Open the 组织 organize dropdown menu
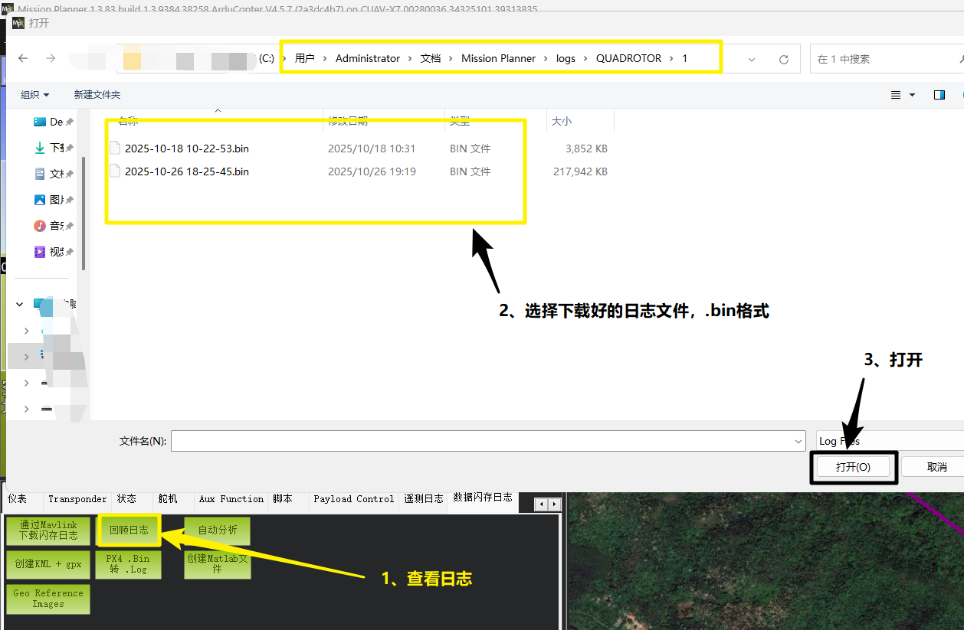Viewport: 964px width, 630px height. (x=34, y=95)
